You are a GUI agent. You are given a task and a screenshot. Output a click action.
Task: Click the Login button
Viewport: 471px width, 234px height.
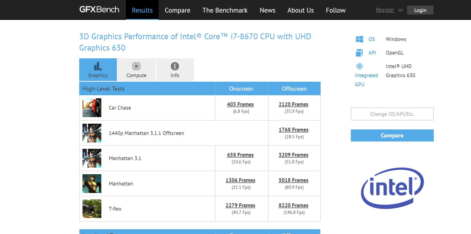420,10
